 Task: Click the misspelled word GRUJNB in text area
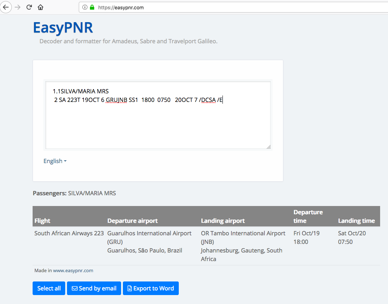(x=116, y=100)
